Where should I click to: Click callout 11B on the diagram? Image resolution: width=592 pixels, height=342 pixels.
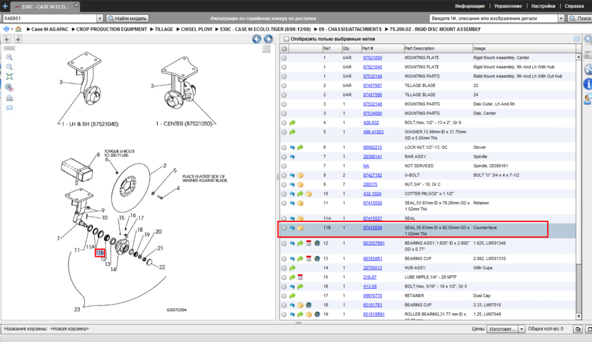point(99,252)
